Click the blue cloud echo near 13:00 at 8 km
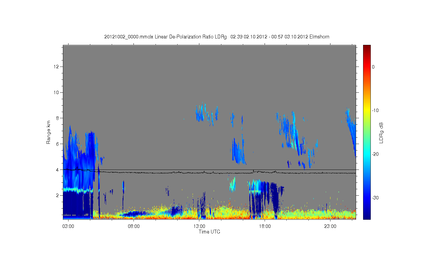441x264 pixels. click(x=201, y=113)
